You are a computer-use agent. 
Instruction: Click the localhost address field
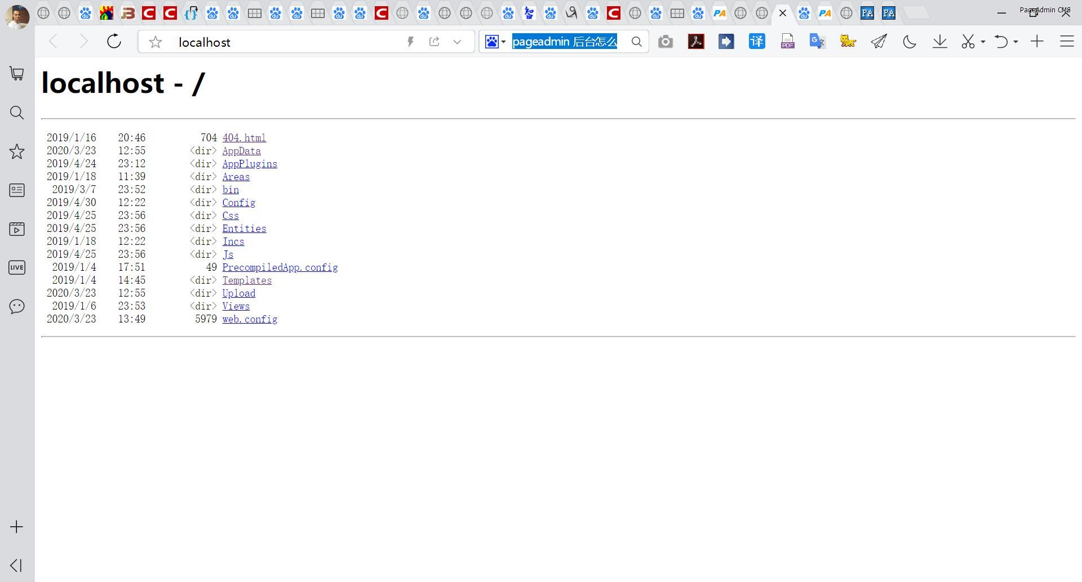282,42
